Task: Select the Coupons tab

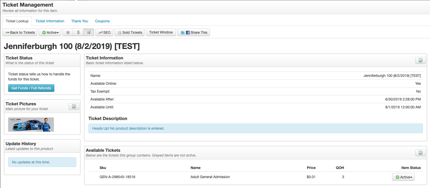Action: 102,21
